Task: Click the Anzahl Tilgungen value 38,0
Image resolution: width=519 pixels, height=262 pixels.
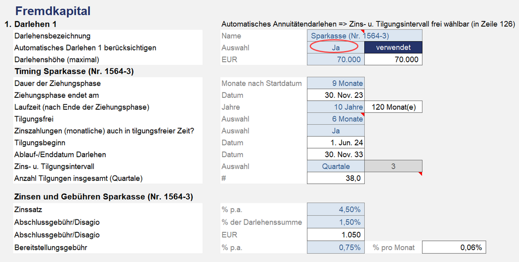Action: click(335, 178)
